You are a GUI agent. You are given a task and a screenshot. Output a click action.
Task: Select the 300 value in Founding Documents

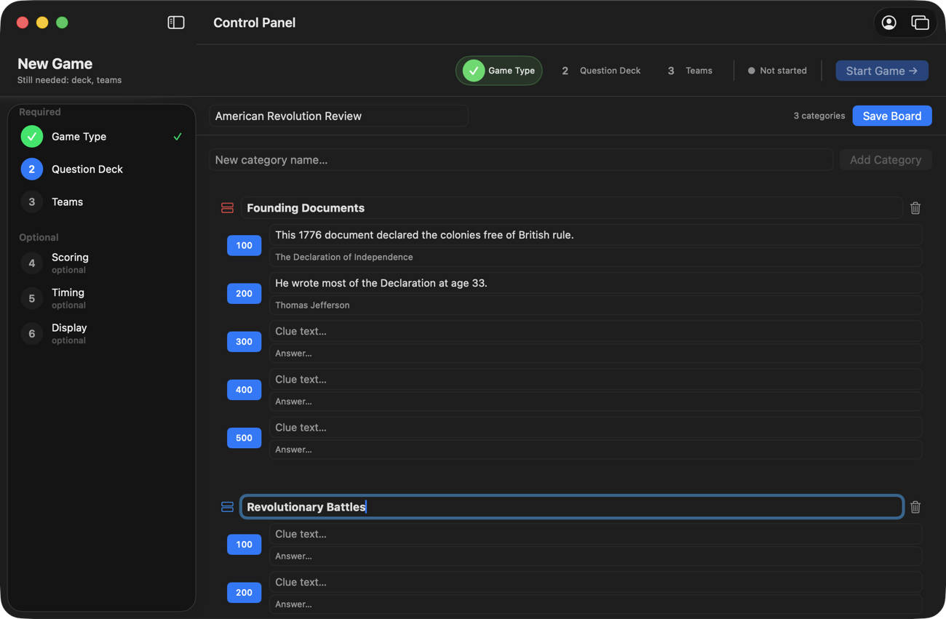(x=245, y=342)
